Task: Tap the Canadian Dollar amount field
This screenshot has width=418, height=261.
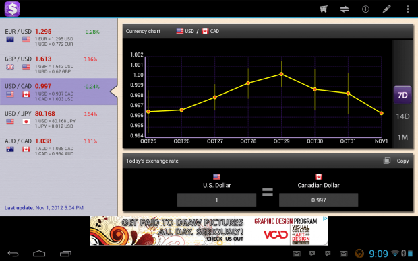Action: tap(319, 200)
